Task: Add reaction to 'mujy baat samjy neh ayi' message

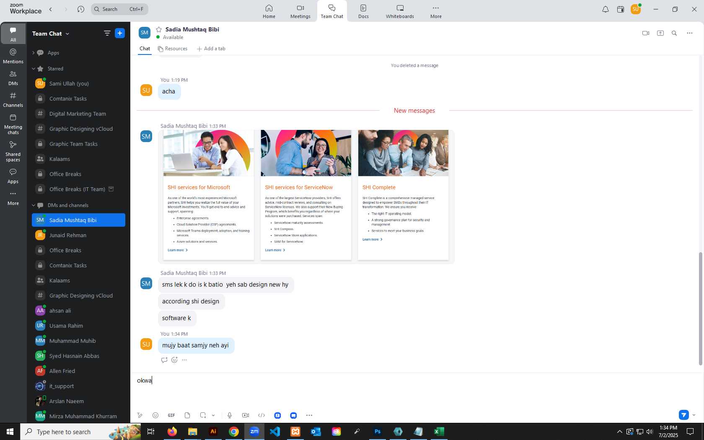Action: click(x=175, y=360)
